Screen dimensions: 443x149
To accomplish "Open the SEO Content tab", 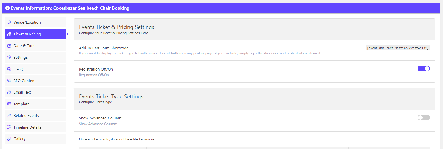I will click(25, 81).
